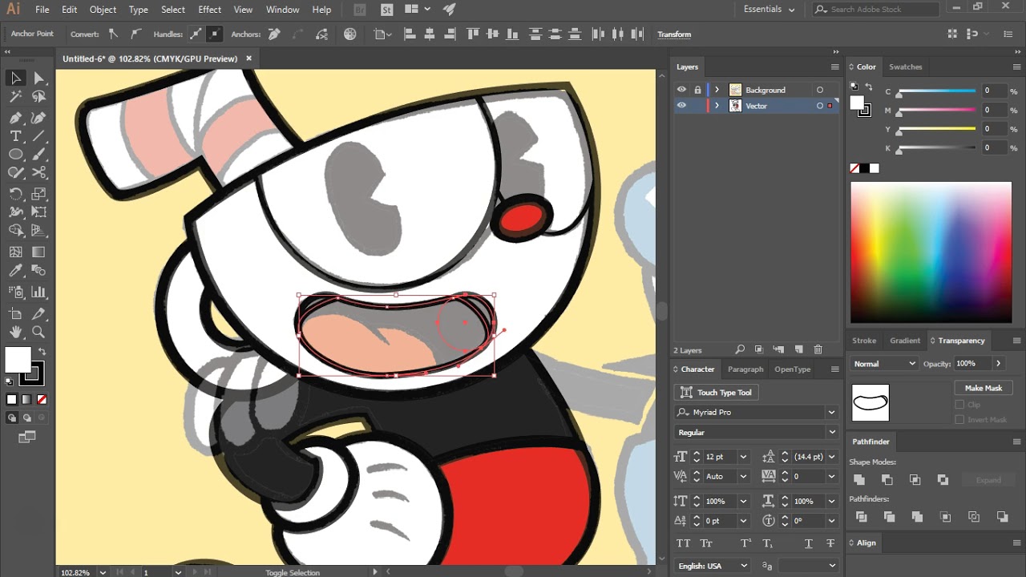
Task: Toggle Underline in Character panel
Action: click(809, 543)
